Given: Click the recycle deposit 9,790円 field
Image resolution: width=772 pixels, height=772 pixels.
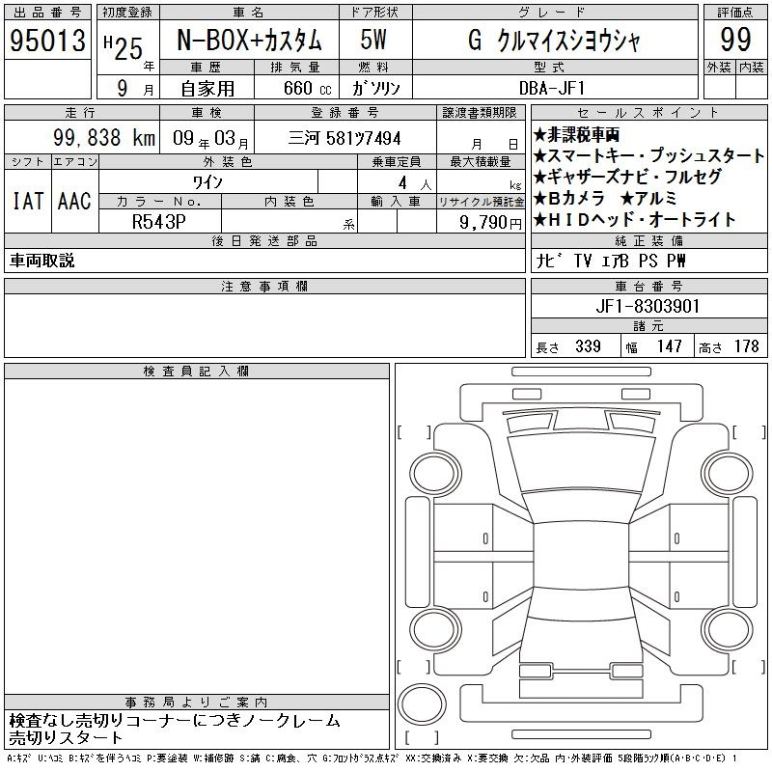Looking at the screenshot, I should pyautogui.click(x=480, y=221).
